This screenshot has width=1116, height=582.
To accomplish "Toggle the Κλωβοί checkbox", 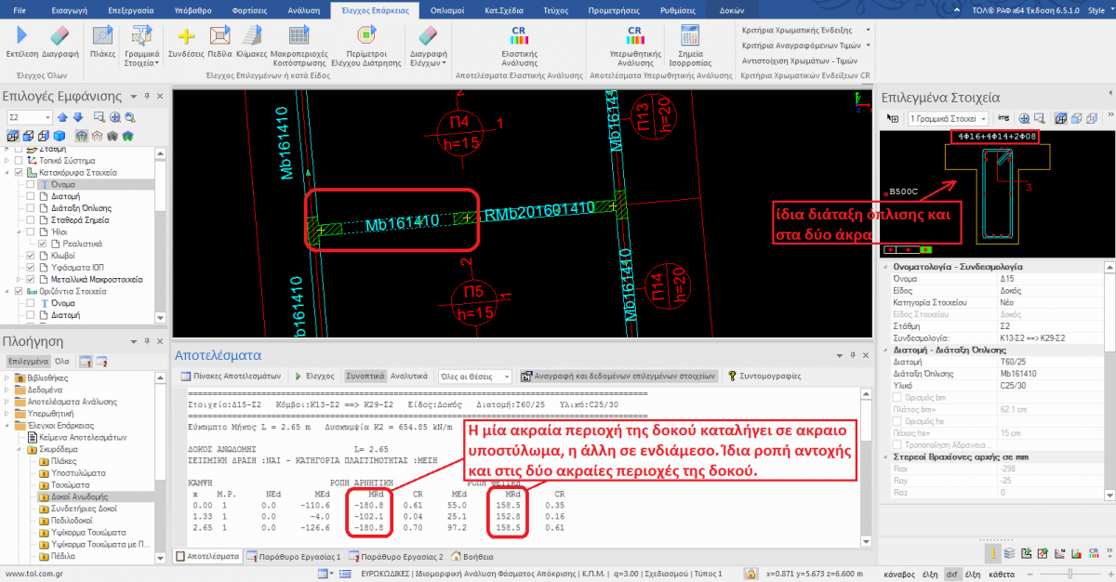I will point(32,255).
